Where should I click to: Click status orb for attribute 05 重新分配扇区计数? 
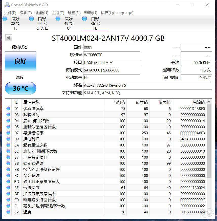coord(8,127)
